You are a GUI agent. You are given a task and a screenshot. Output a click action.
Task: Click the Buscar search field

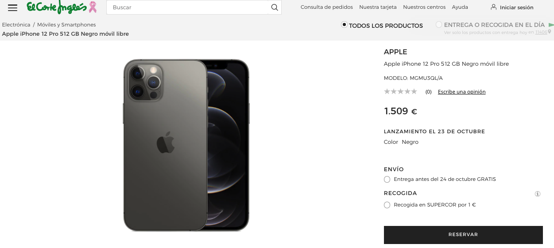[x=188, y=8]
